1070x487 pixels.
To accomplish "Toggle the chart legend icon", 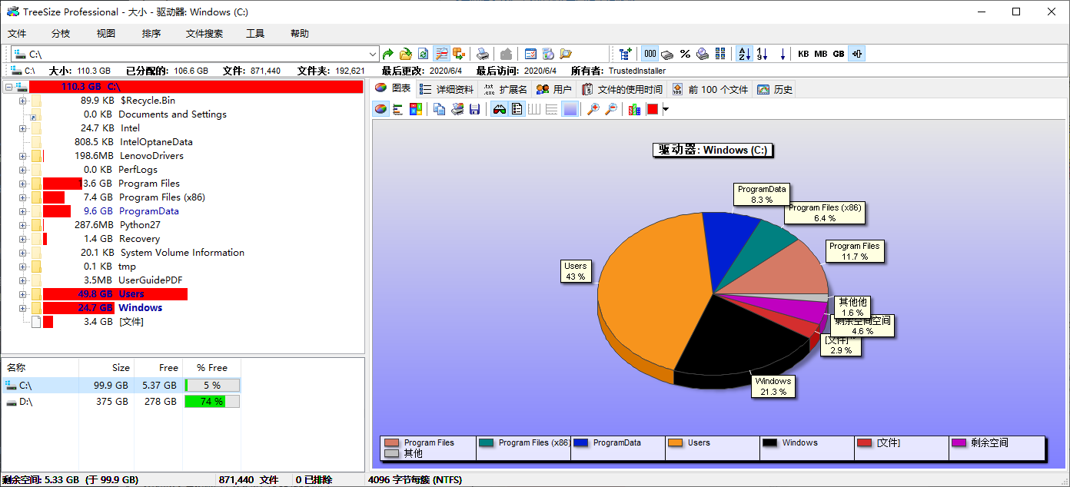I will point(517,109).
